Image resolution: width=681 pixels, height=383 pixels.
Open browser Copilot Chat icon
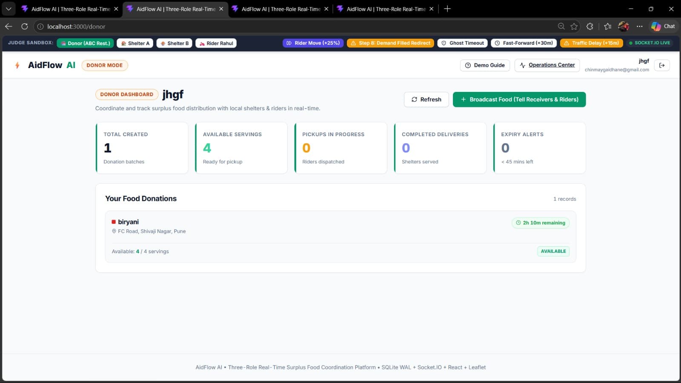[663, 26]
